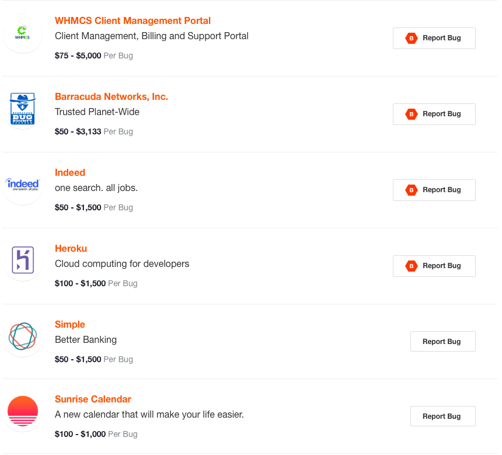The width and height of the screenshot is (502, 455).
Task: Select the Simple banking circular logo
Action: coord(23,336)
